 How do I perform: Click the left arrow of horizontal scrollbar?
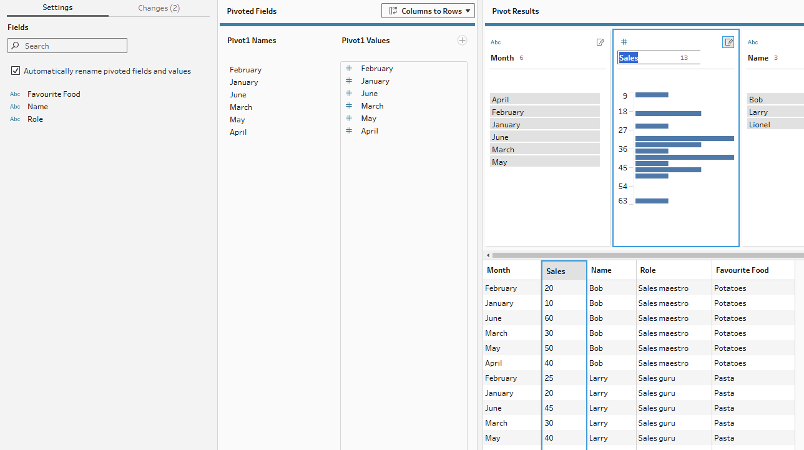click(488, 255)
